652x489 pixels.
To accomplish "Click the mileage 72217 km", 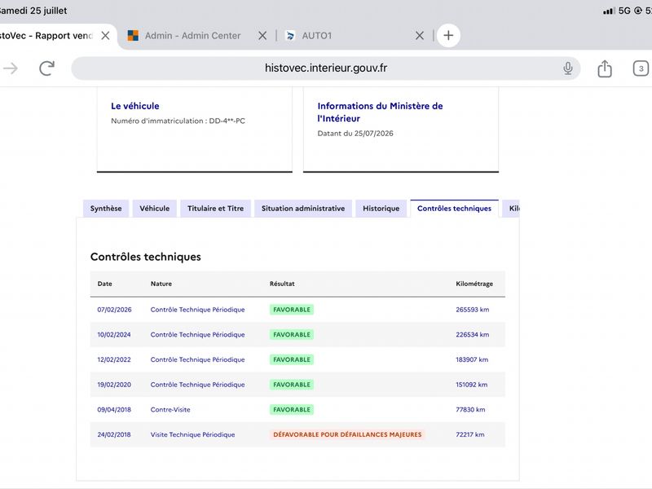I will coord(470,434).
